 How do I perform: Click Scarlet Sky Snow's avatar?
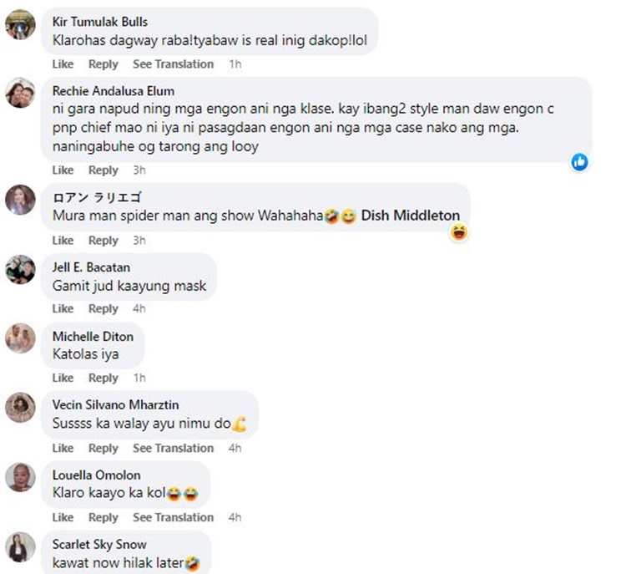click(20, 546)
